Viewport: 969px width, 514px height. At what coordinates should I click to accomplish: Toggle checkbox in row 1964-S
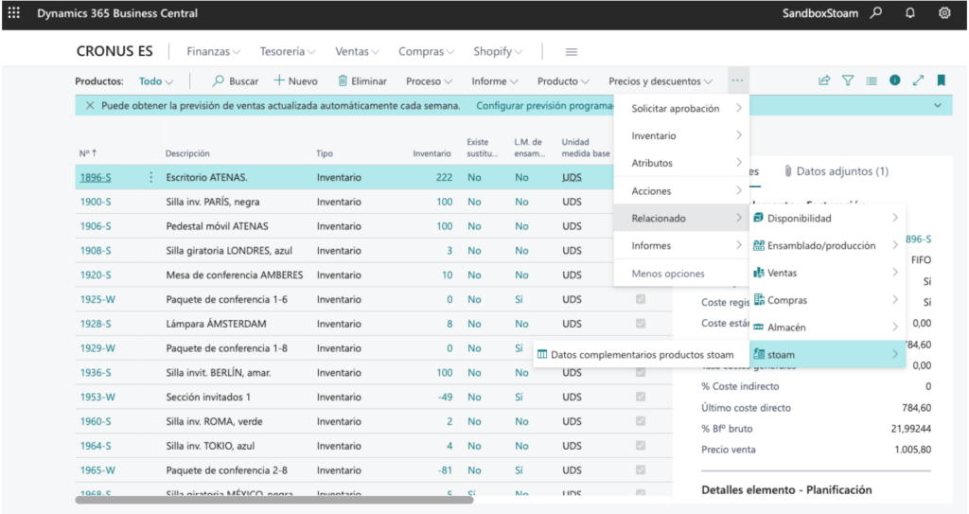[641, 445]
